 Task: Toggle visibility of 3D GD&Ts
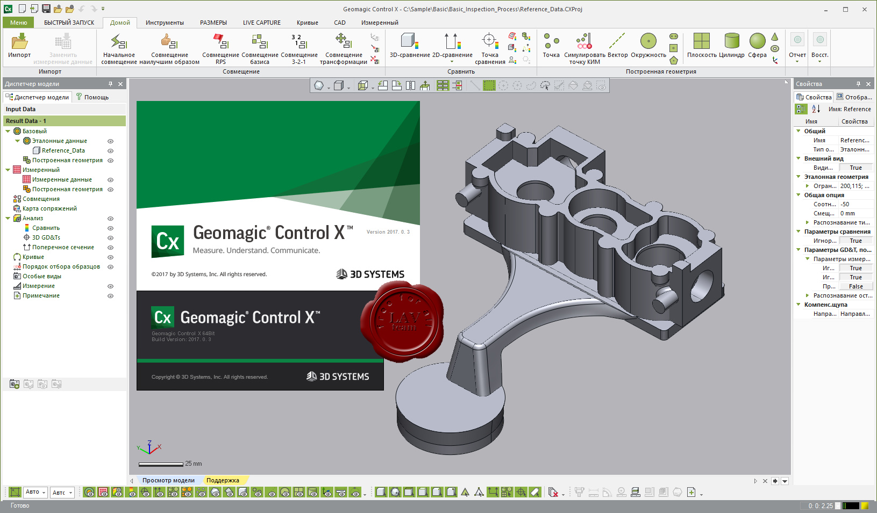click(x=110, y=238)
